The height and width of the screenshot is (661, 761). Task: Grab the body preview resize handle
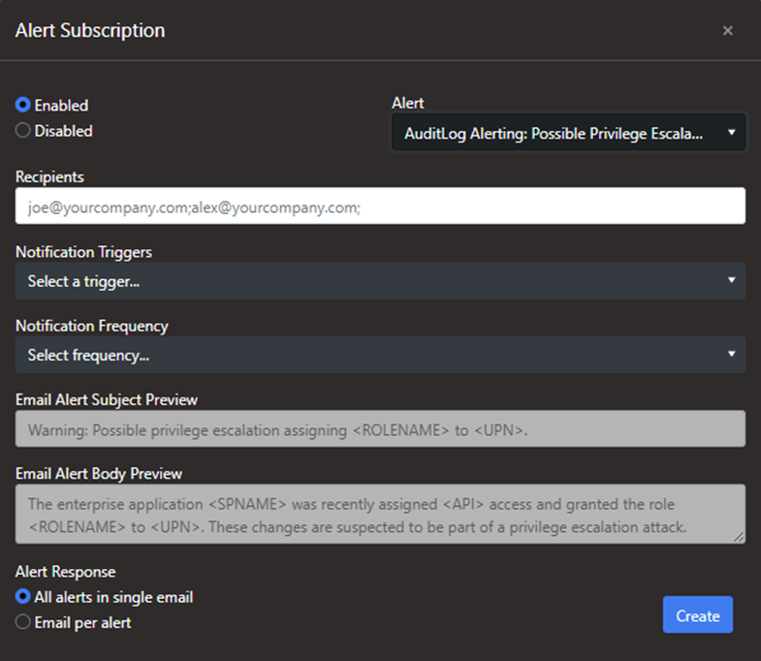[740, 538]
